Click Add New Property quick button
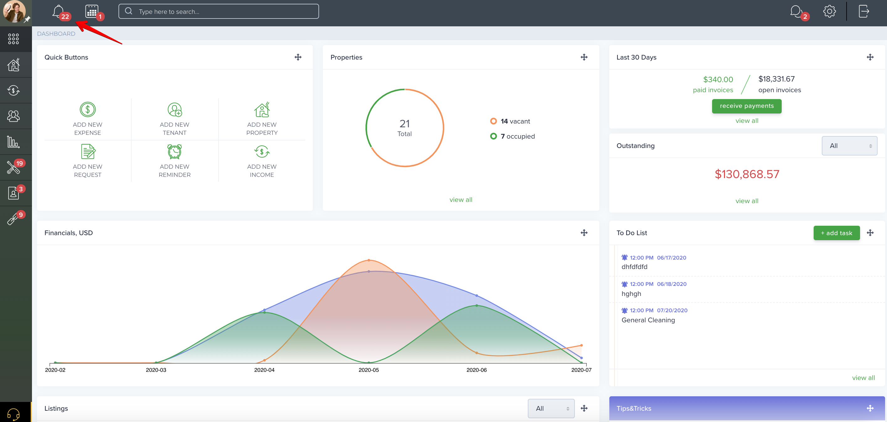The height and width of the screenshot is (422, 887). pos(262,119)
